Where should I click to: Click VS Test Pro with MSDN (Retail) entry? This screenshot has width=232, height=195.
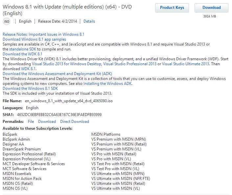118,164
